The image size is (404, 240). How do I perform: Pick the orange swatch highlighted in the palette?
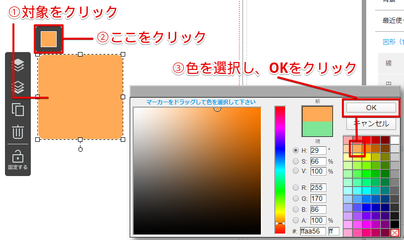point(357,148)
